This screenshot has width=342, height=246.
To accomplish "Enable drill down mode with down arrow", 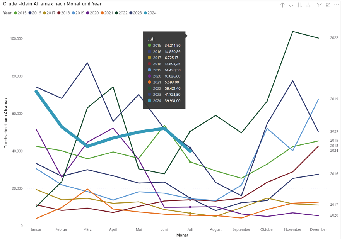I will (291, 5).
